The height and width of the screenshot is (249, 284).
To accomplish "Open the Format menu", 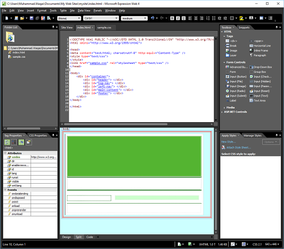I will pos(42,10).
